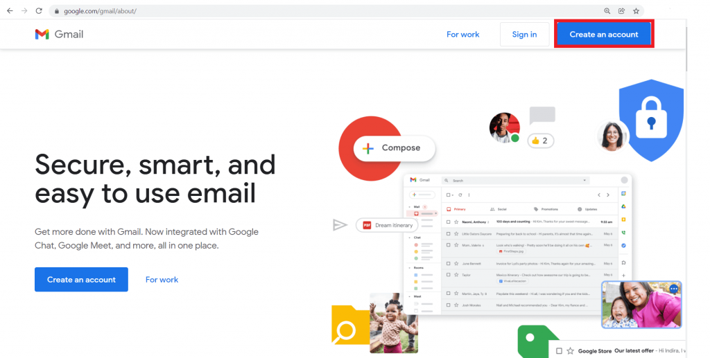Click the share page icon in address bar
710x358 pixels.
pos(622,11)
